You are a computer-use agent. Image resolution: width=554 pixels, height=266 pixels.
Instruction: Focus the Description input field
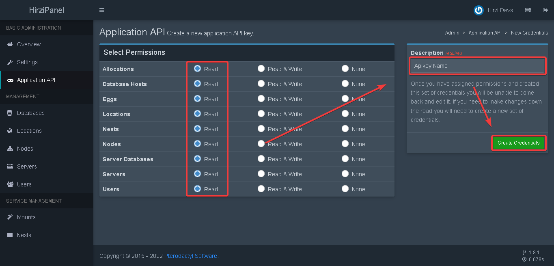pyautogui.click(x=477, y=66)
